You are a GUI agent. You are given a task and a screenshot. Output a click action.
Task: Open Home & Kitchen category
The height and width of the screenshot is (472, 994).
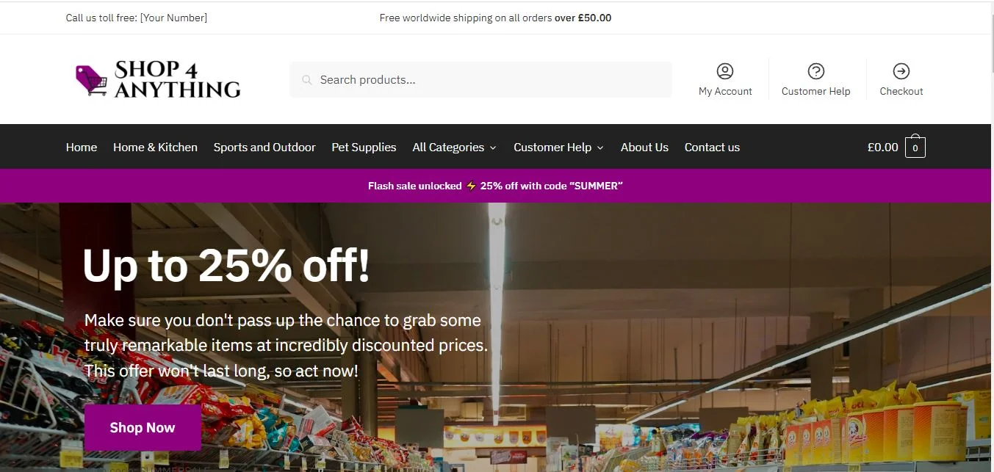155,148
